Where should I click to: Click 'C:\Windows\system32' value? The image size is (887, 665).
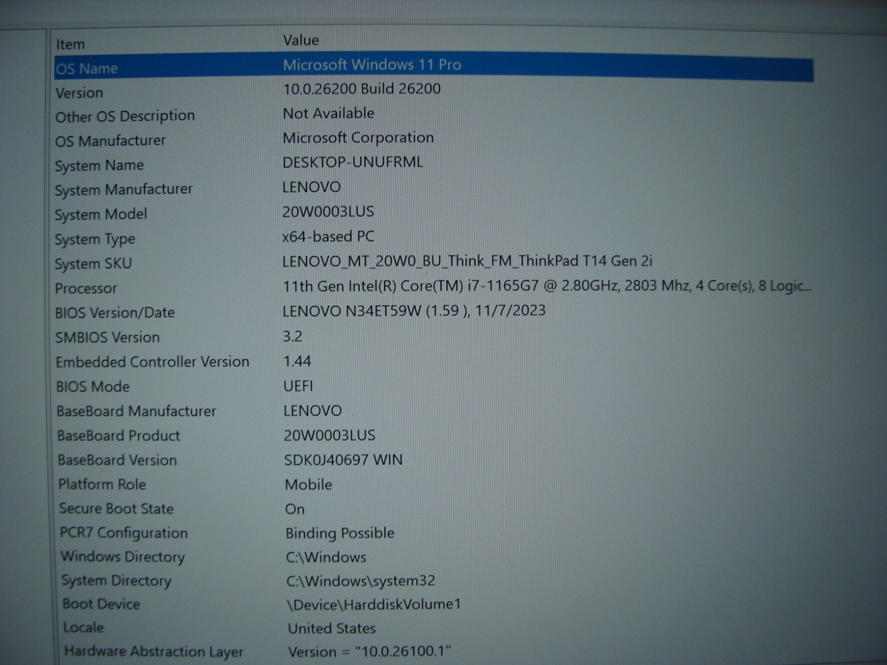click(361, 581)
